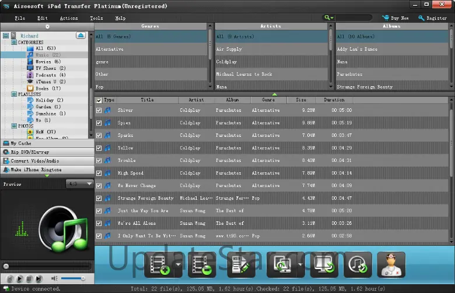Open the Tools menu
The height and width of the screenshot is (293, 455).
[x=96, y=18]
